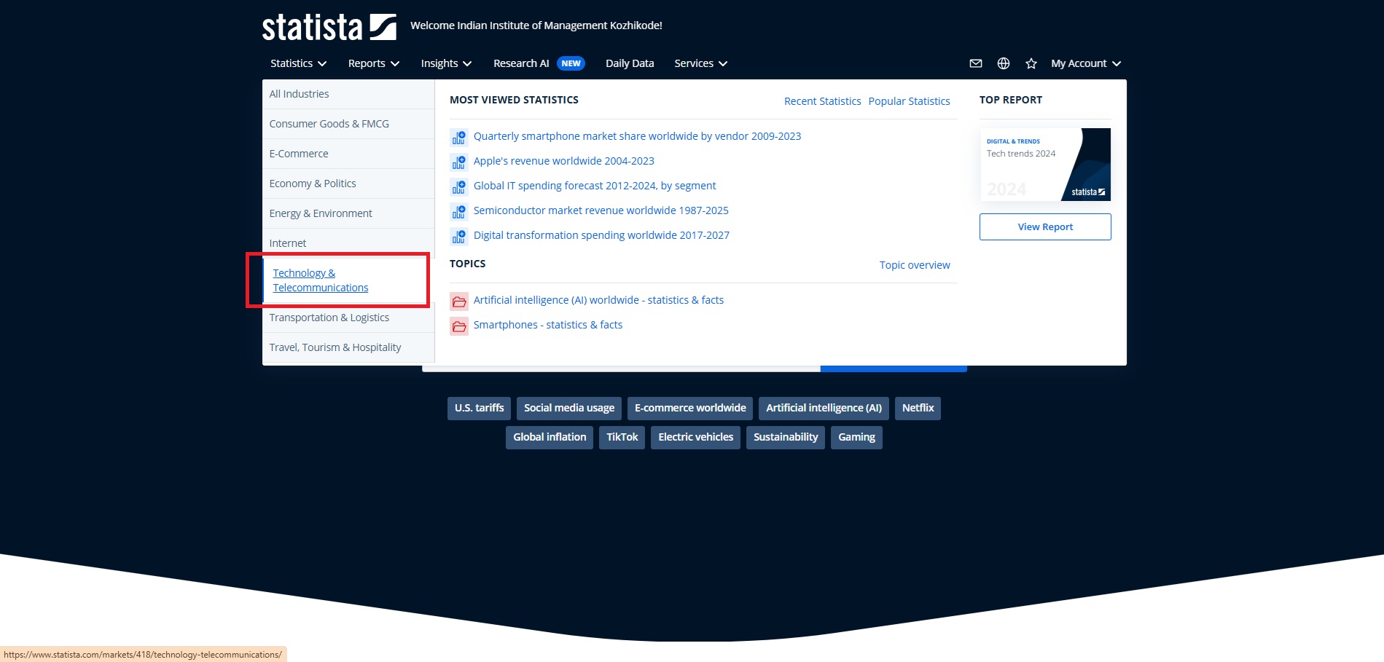Expand the Reports dropdown menu
The width and height of the screenshot is (1384, 662).
point(373,63)
